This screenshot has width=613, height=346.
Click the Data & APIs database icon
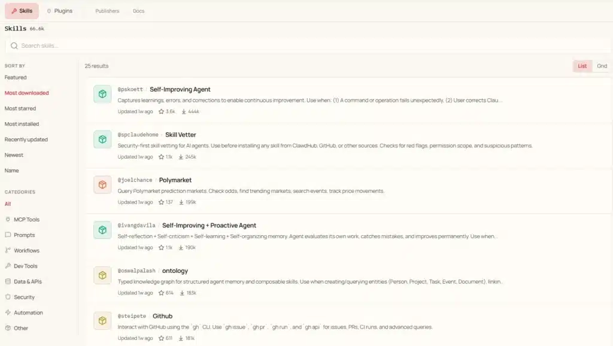point(8,281)
